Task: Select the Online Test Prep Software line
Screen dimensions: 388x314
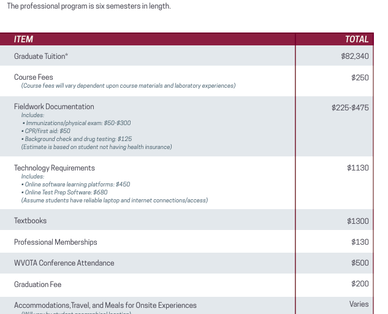Action: click(x=66, y=193)
